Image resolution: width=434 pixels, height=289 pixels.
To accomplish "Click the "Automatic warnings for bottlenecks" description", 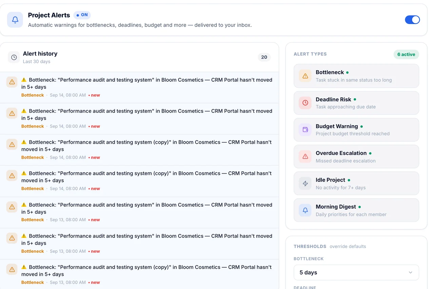I will click(140, 25).
